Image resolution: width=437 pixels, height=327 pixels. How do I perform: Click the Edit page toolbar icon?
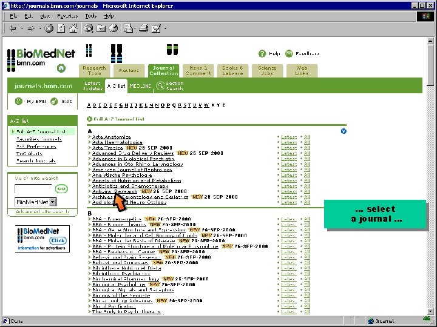(156, 28)
